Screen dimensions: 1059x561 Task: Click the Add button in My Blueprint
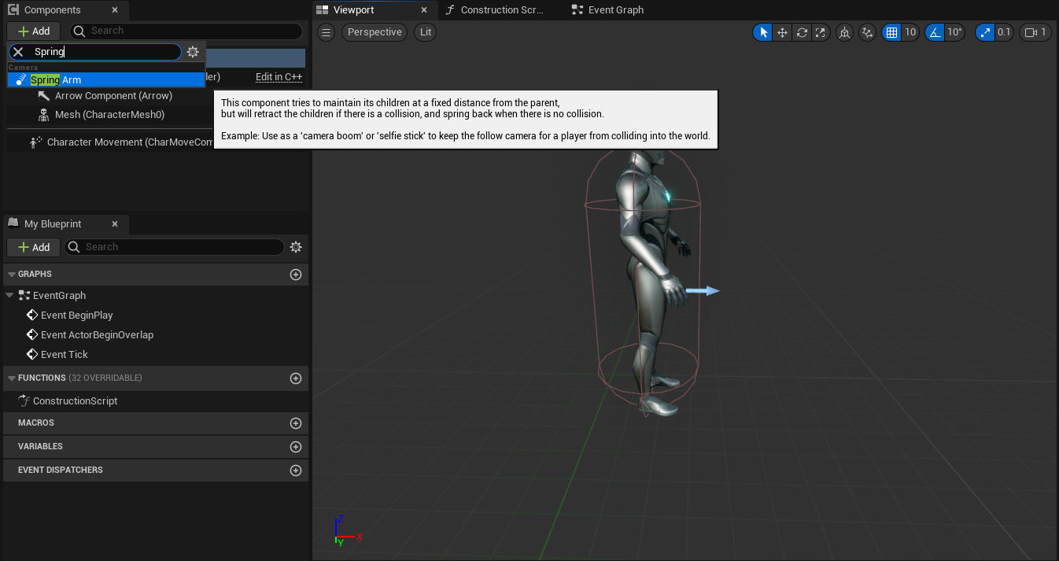point(34,247)
